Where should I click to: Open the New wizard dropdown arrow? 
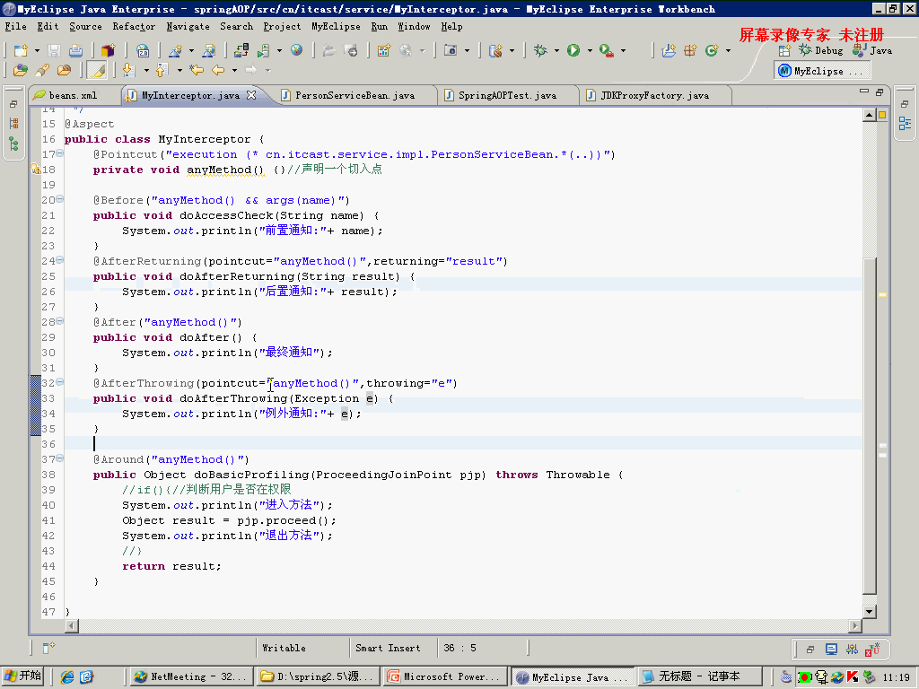pos(36,51)
